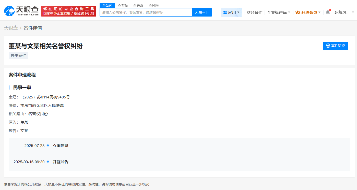357x190 pixels.
Task: Open the 应用 dropdown
Action: (x=231, y=12)
